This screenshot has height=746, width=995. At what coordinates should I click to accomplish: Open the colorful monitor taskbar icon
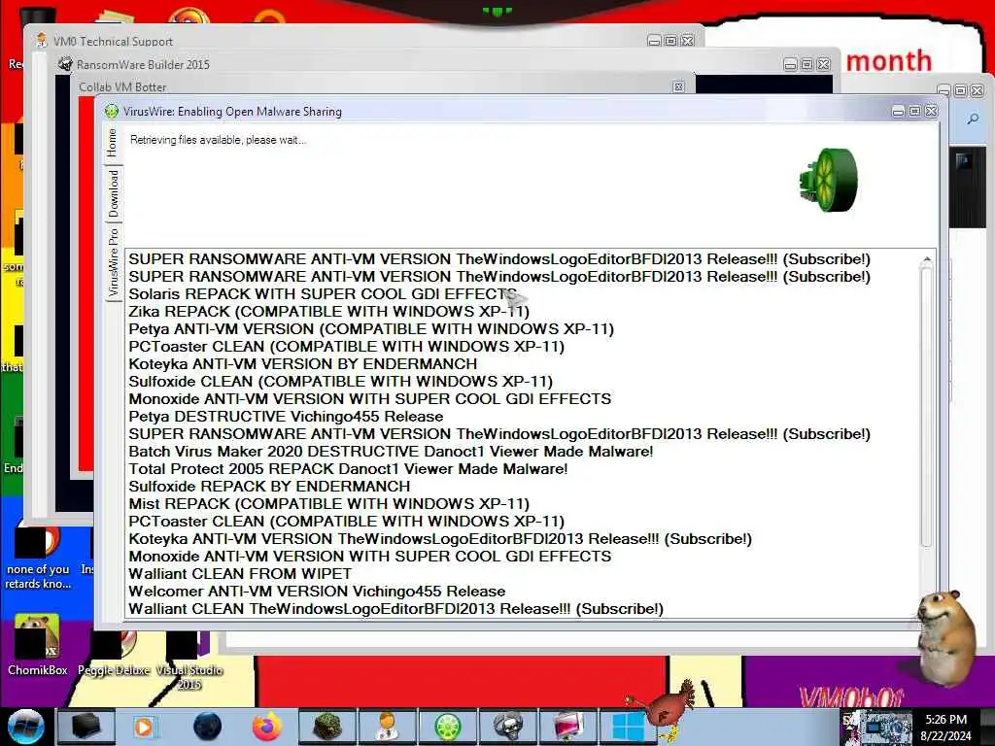point(567,727)
